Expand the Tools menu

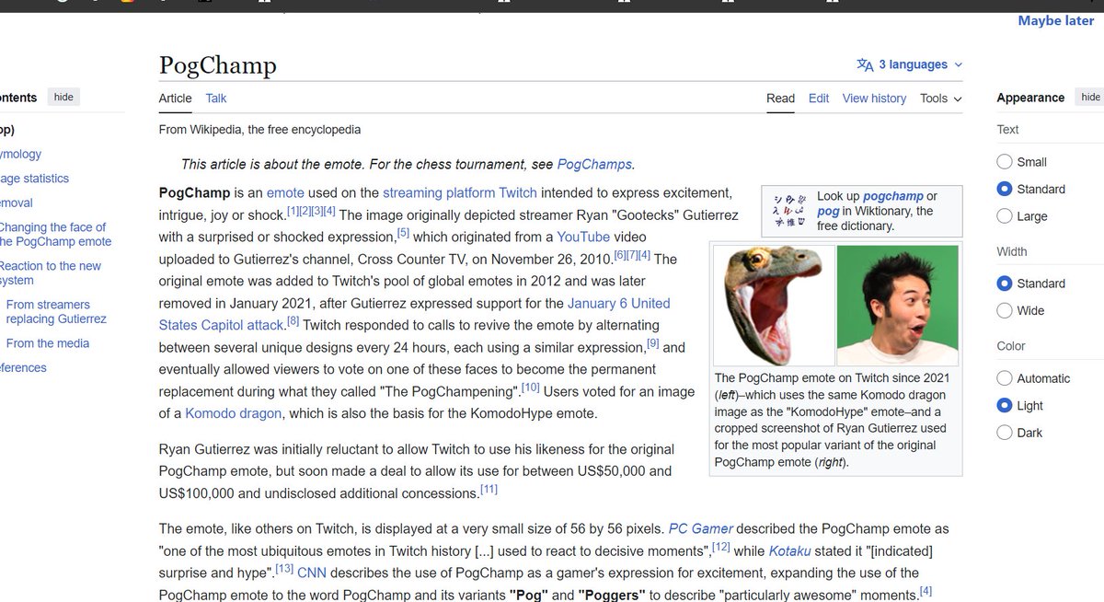tap(941, 98)
